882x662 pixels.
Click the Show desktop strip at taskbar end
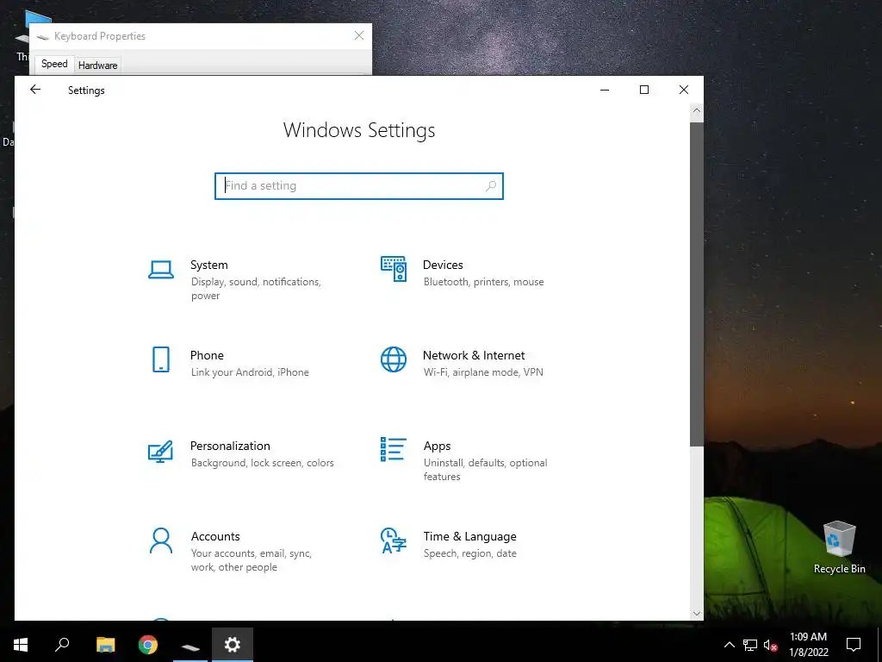[x=879, y=645]
